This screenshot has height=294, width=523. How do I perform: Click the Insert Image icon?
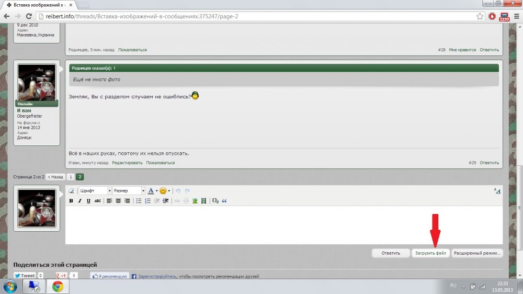[195, 200]
